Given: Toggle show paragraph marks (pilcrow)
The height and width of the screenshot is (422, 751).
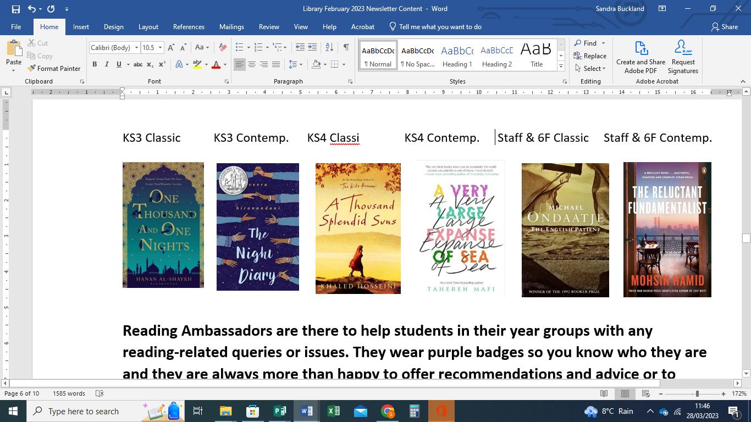Looking at the screenshot, I should 346,47.
